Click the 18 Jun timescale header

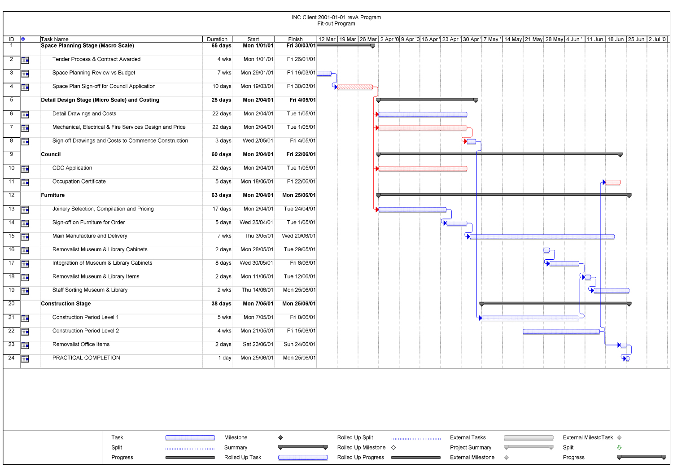click(x=616, y=39)
